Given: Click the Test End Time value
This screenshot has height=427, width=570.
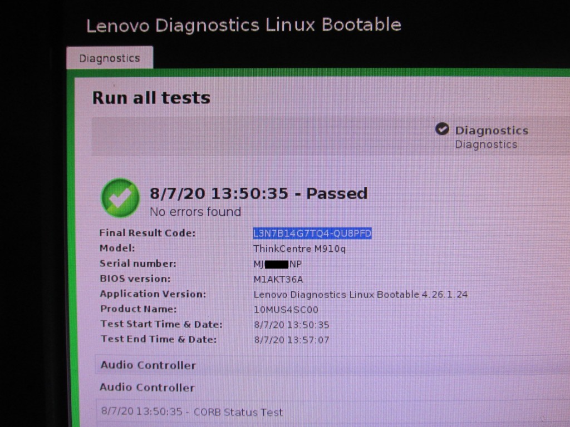Looking at the screenshot, I should point(292,340).
